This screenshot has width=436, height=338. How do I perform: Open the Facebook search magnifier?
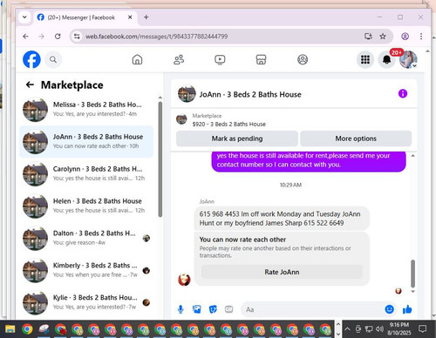pyautogui.click(x=53, y=59)
